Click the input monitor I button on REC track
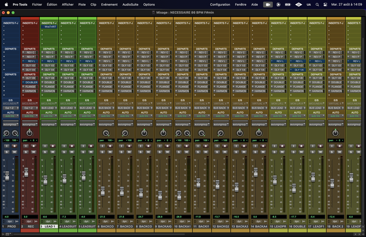Screen dimensions: 366x237 (x=26, y=146)
